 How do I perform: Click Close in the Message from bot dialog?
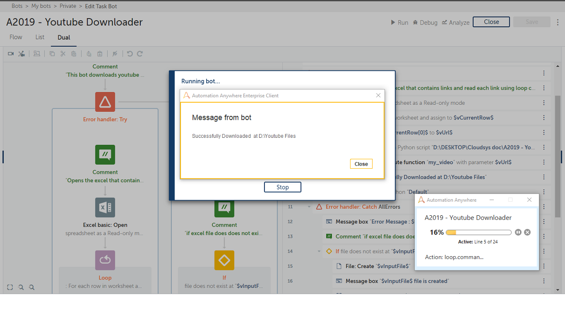(x=361, y=164)
